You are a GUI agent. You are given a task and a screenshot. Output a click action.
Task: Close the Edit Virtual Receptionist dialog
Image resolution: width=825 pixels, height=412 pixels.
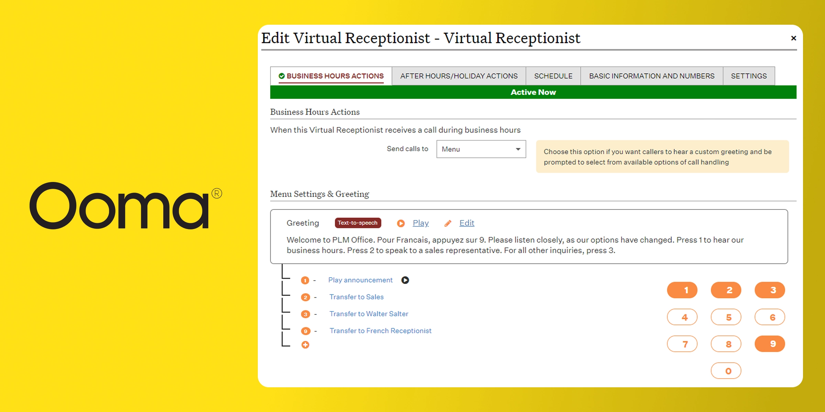(x=793, y=38)
